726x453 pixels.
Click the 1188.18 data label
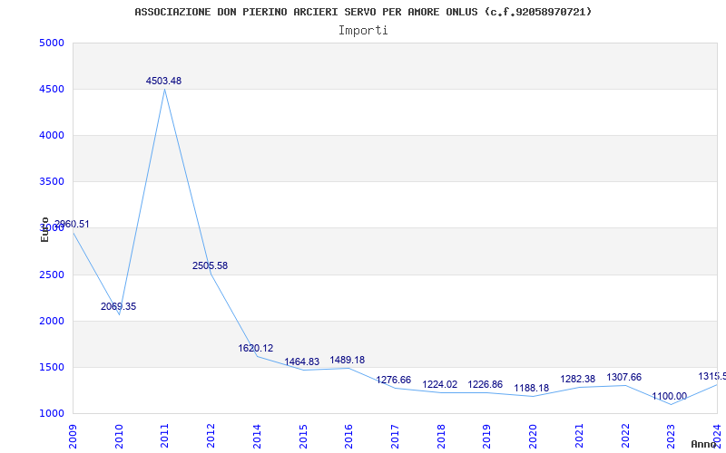point(532,389)
